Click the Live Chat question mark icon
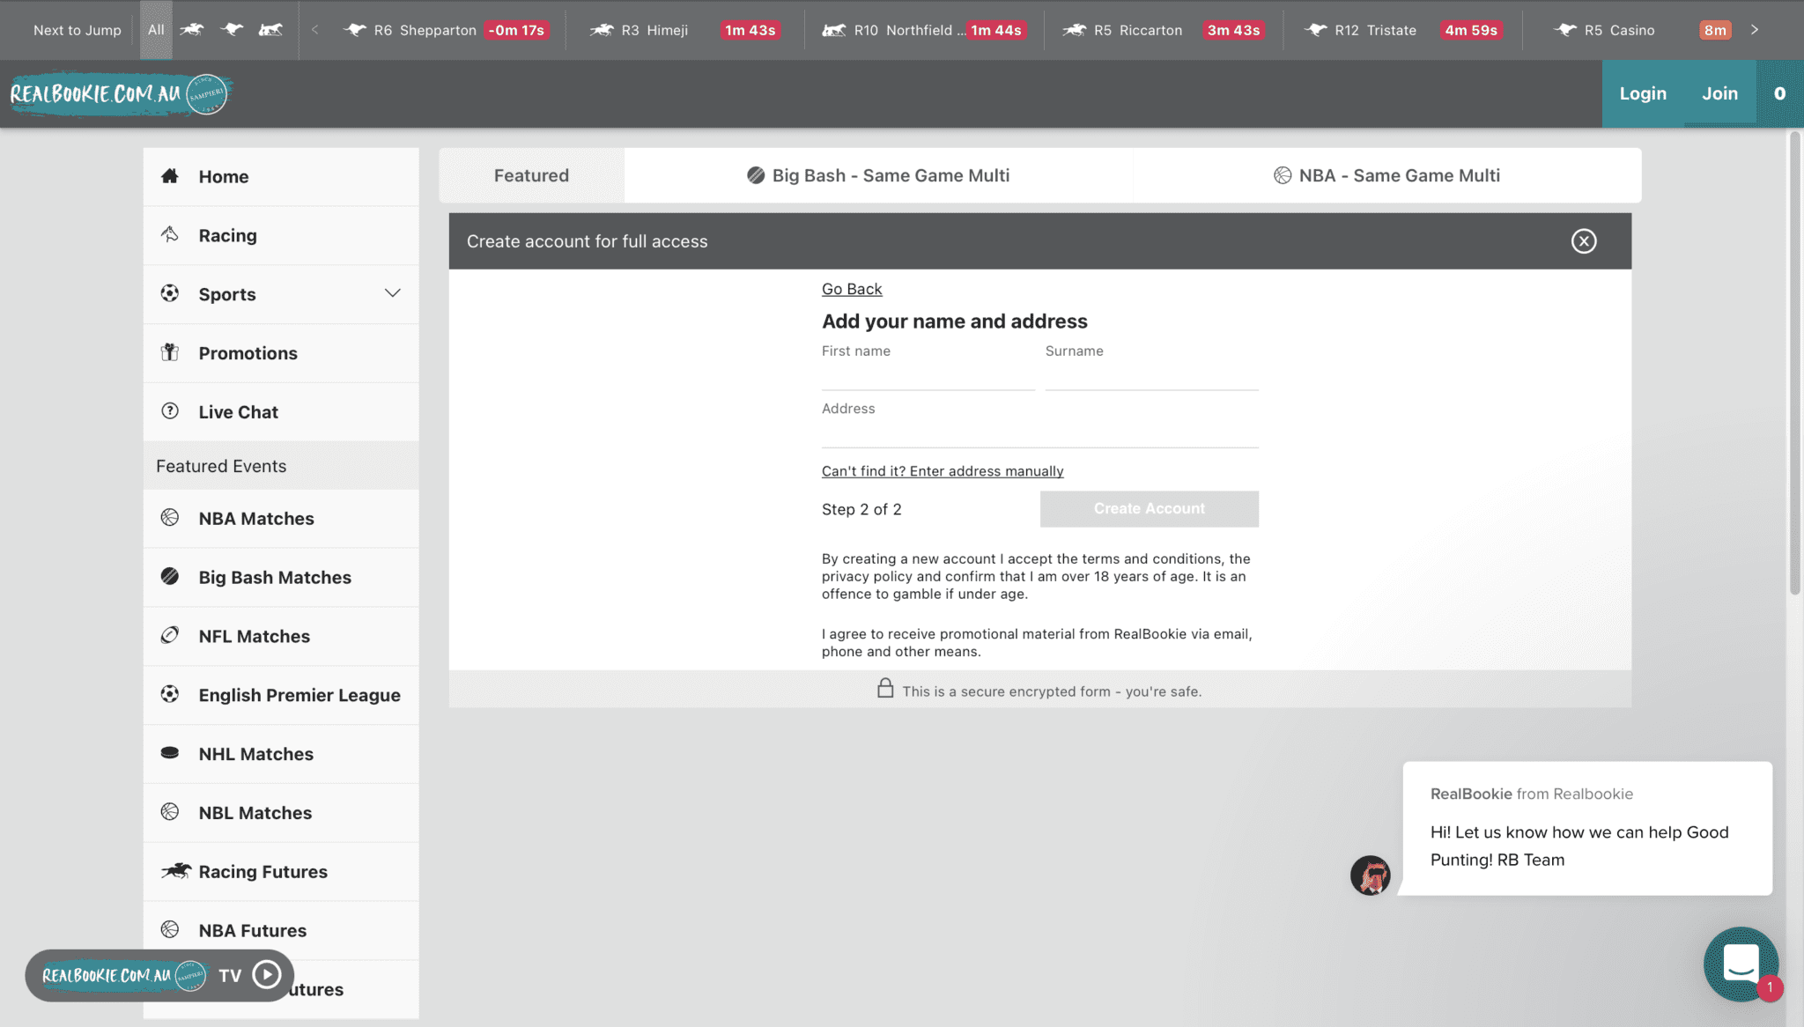Viewport: 1804px width, 1027px height. pyautogui.click(x=170, y=410)
